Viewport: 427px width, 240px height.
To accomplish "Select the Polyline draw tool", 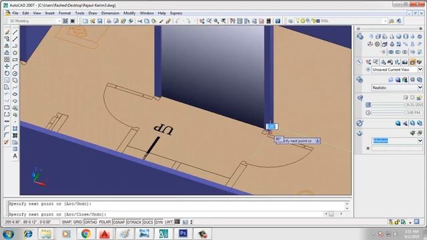I will coord(15,46).
